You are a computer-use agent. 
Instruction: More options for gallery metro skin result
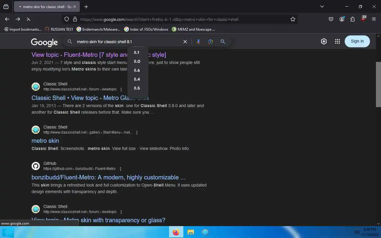(x=137, y=132)
